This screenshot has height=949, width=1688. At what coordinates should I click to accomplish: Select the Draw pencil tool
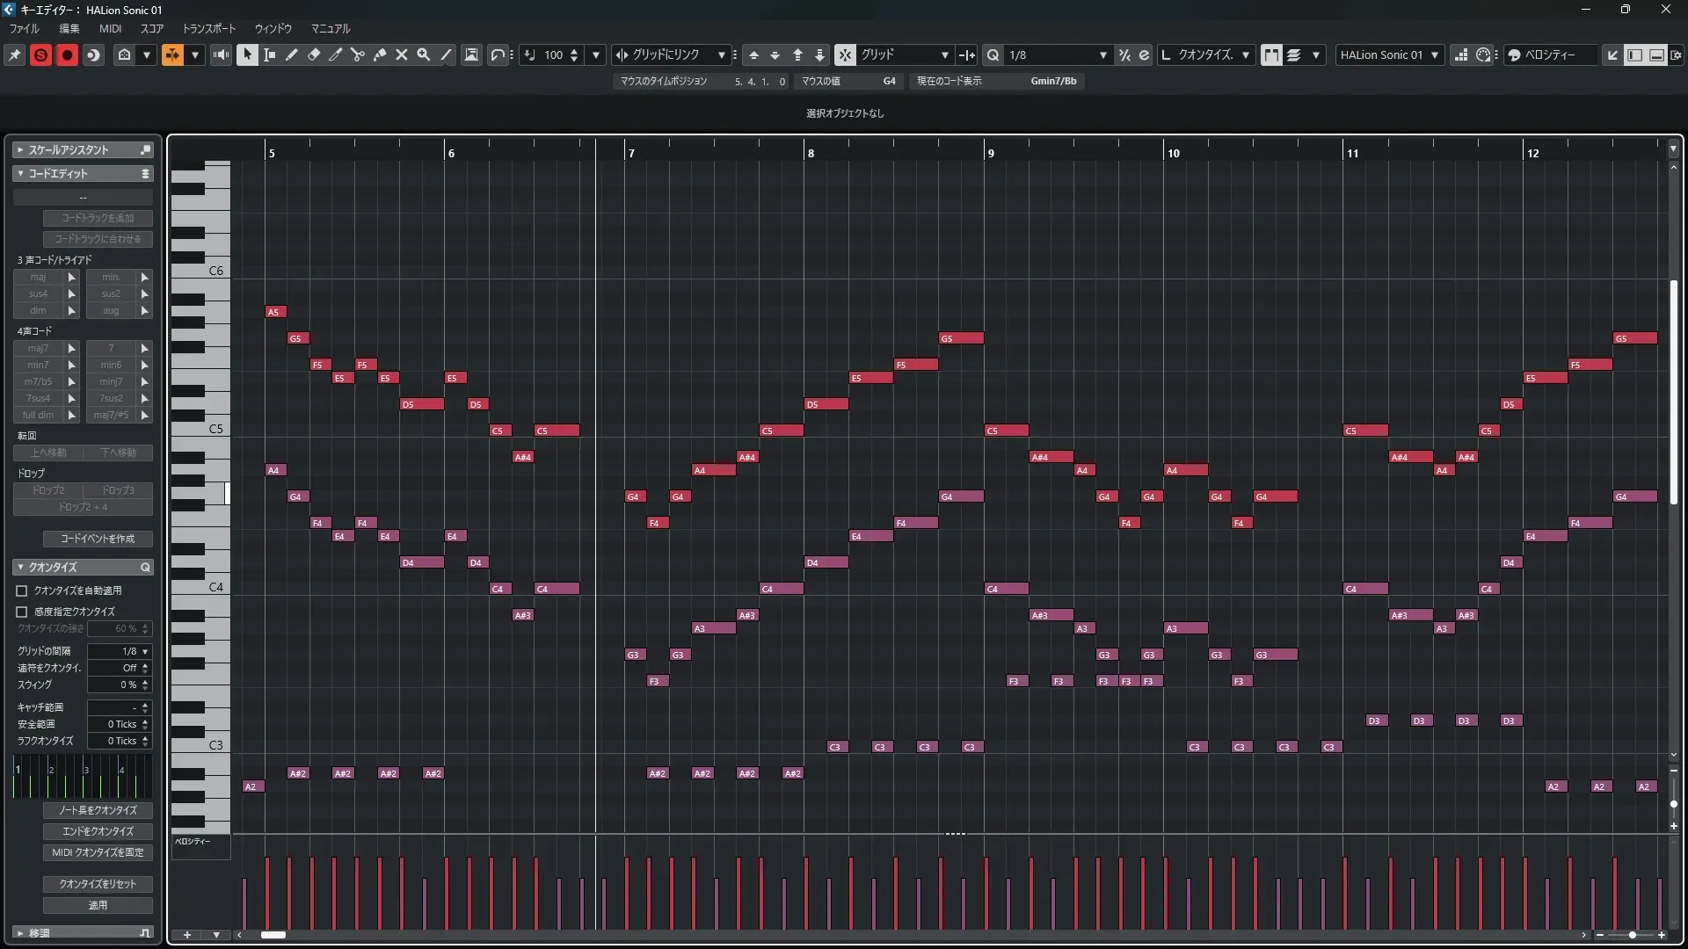pos(292,55)
